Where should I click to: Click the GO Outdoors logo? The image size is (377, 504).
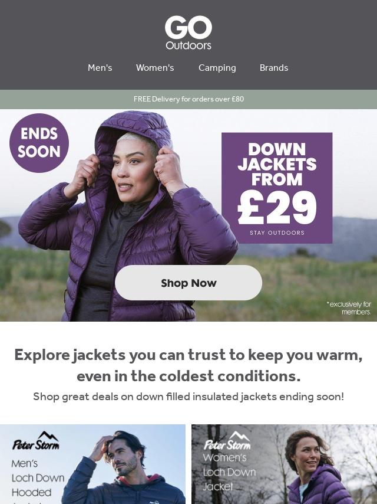[188, 33]
